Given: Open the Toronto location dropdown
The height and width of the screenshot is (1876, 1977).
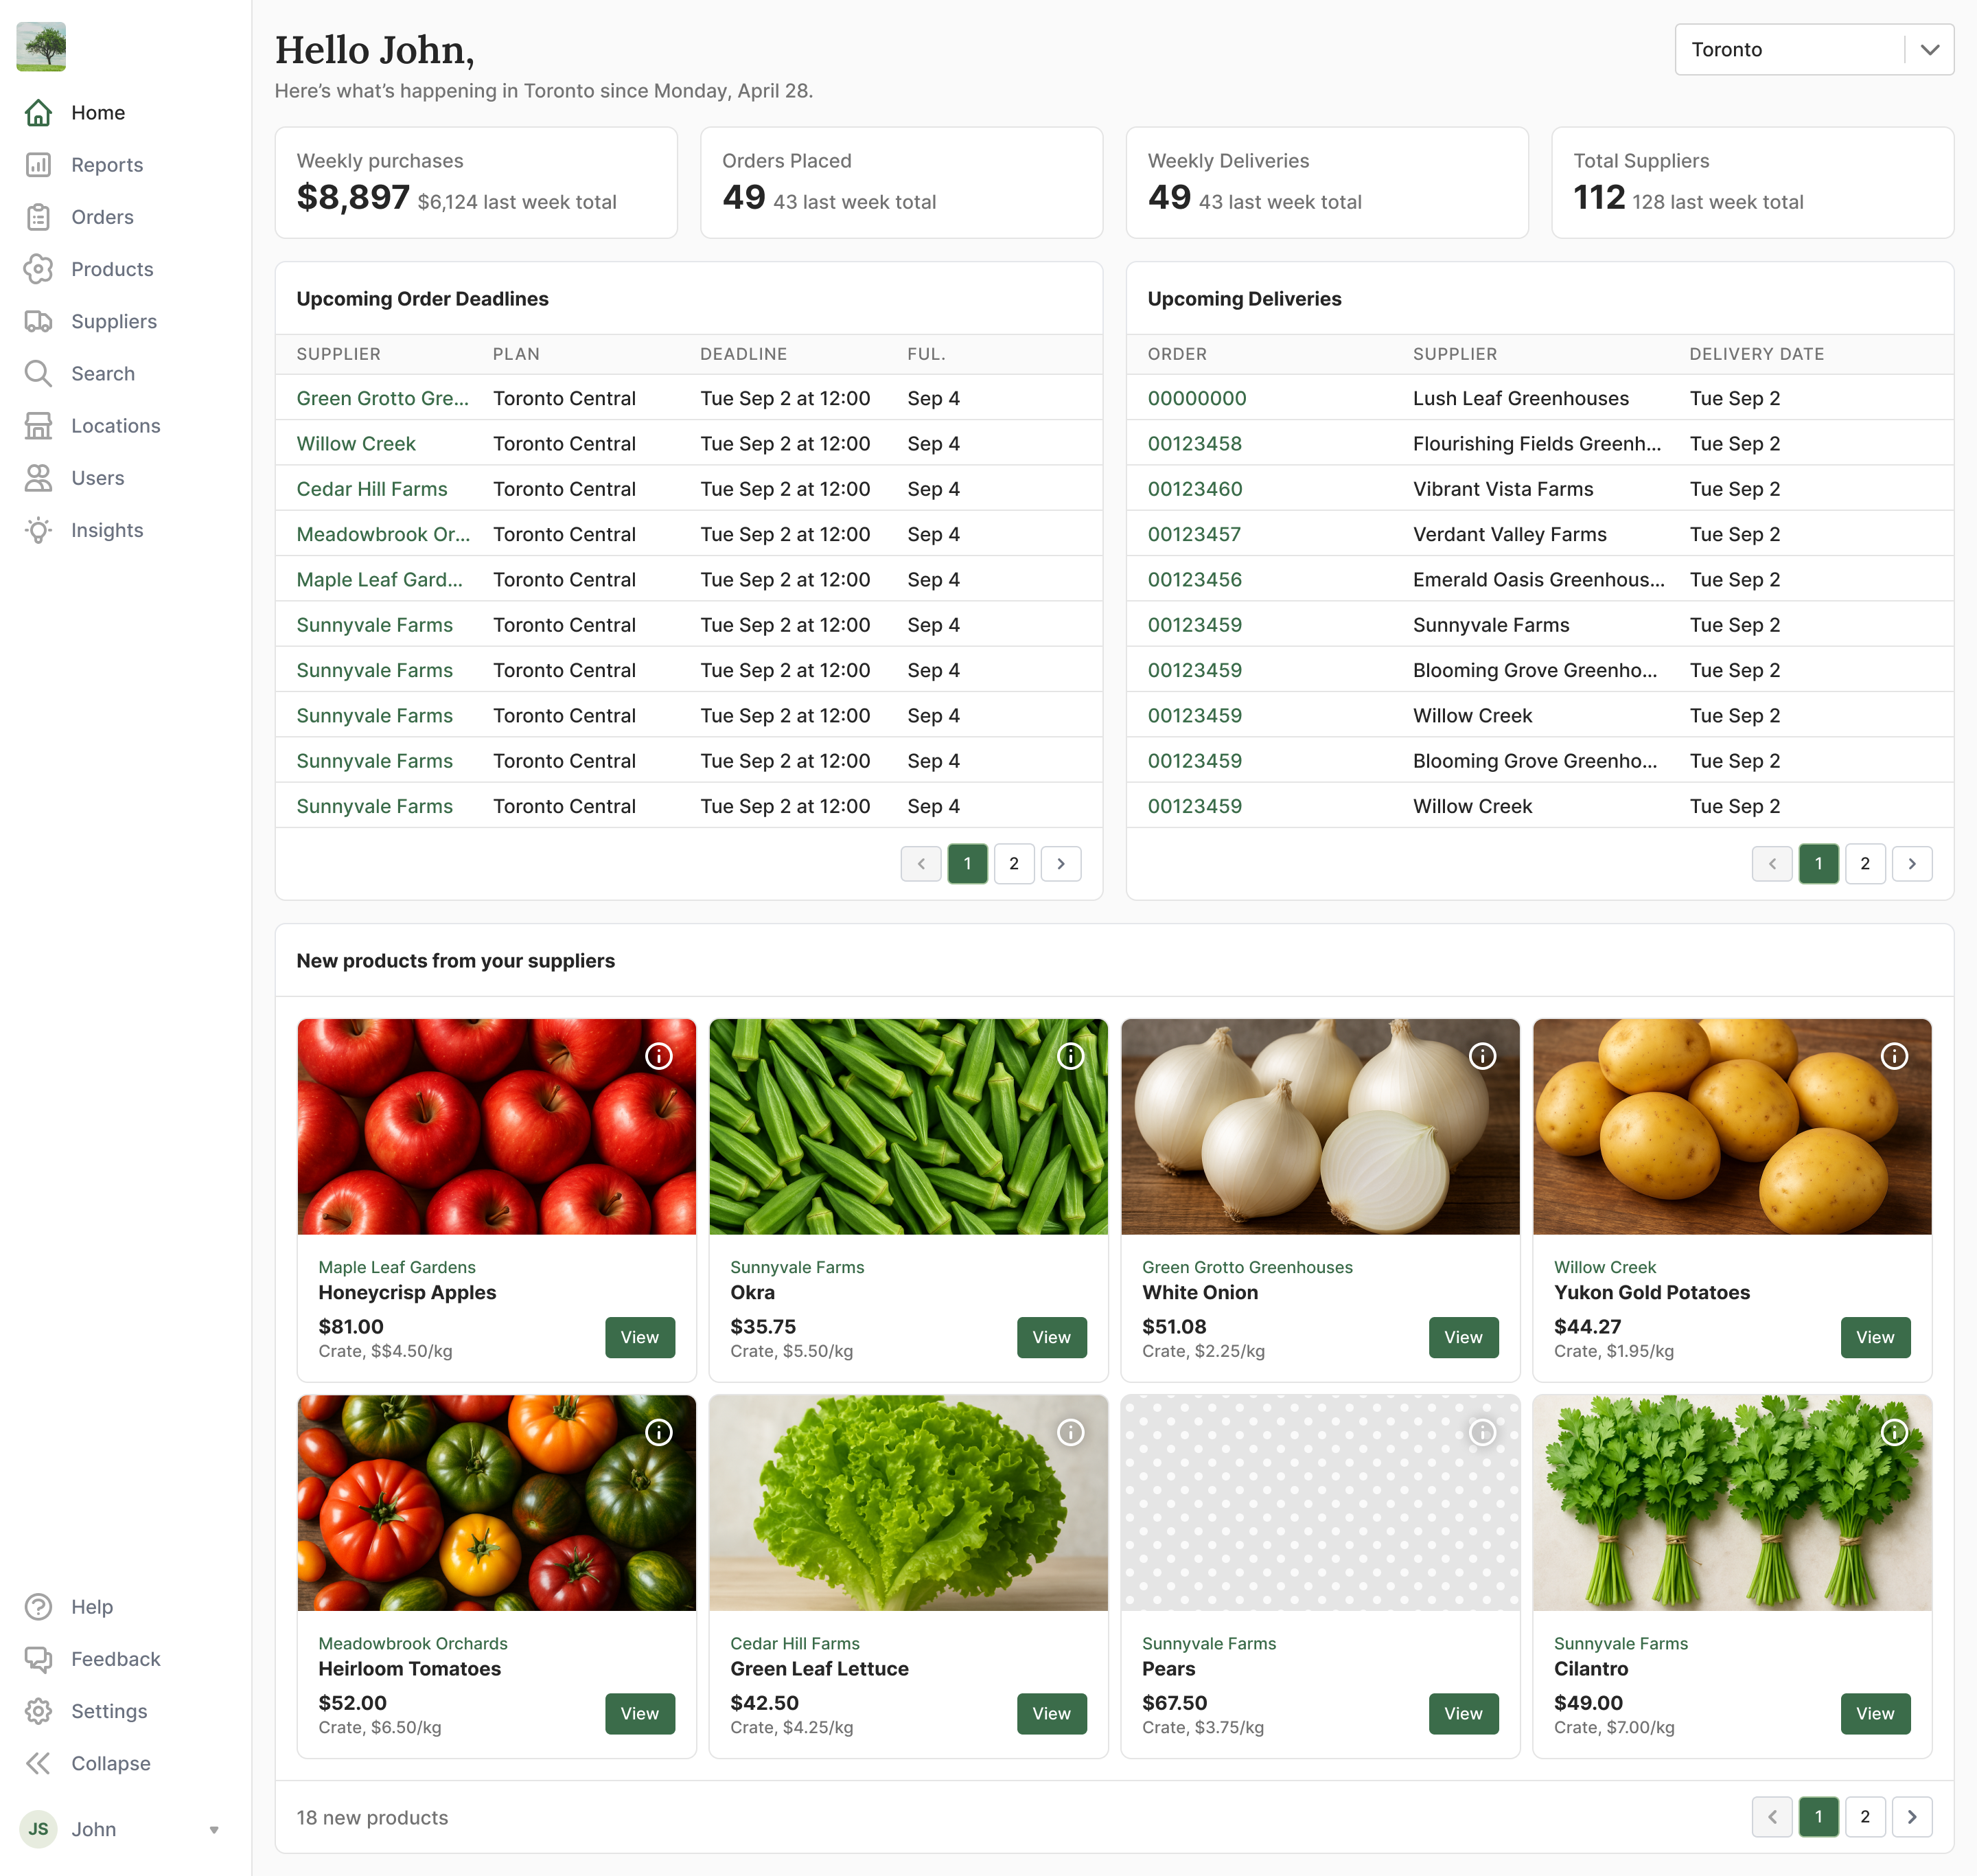Looking at the screenshot, I should click(1813, 50).
